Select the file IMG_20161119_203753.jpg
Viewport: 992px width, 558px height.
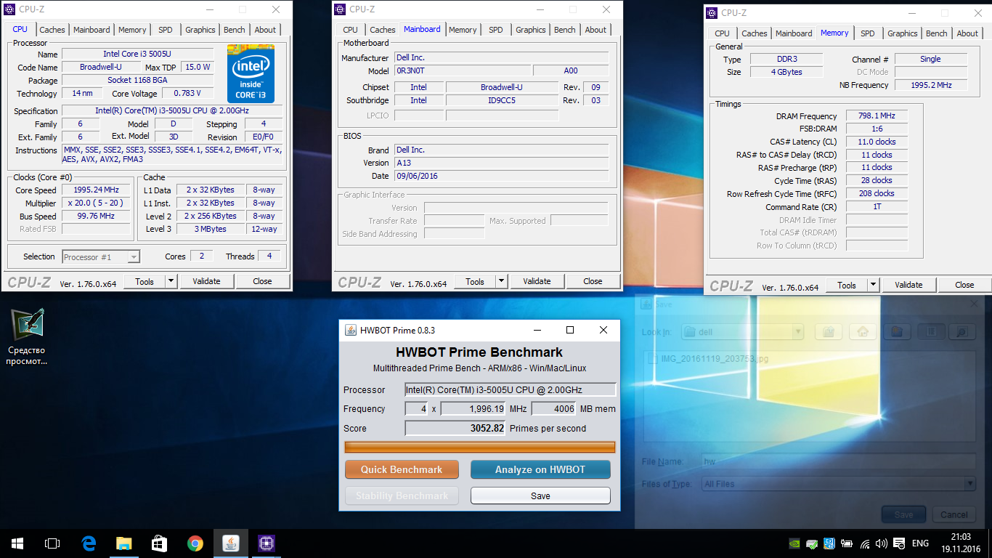(707, 359)
